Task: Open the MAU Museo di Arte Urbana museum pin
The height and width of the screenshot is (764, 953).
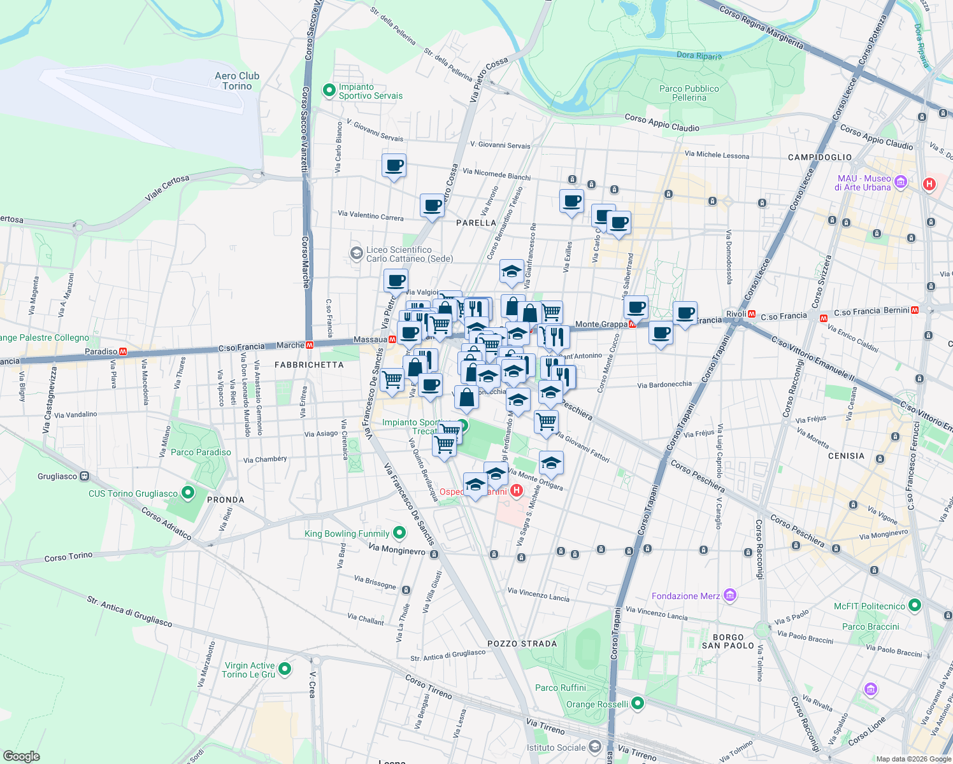Action: click(x=899, y=183)
